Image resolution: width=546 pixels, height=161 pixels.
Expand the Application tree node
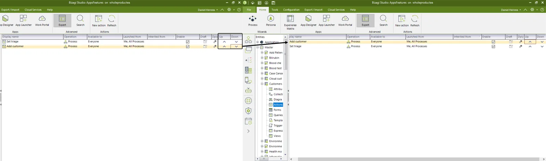(x=258, y=42)
